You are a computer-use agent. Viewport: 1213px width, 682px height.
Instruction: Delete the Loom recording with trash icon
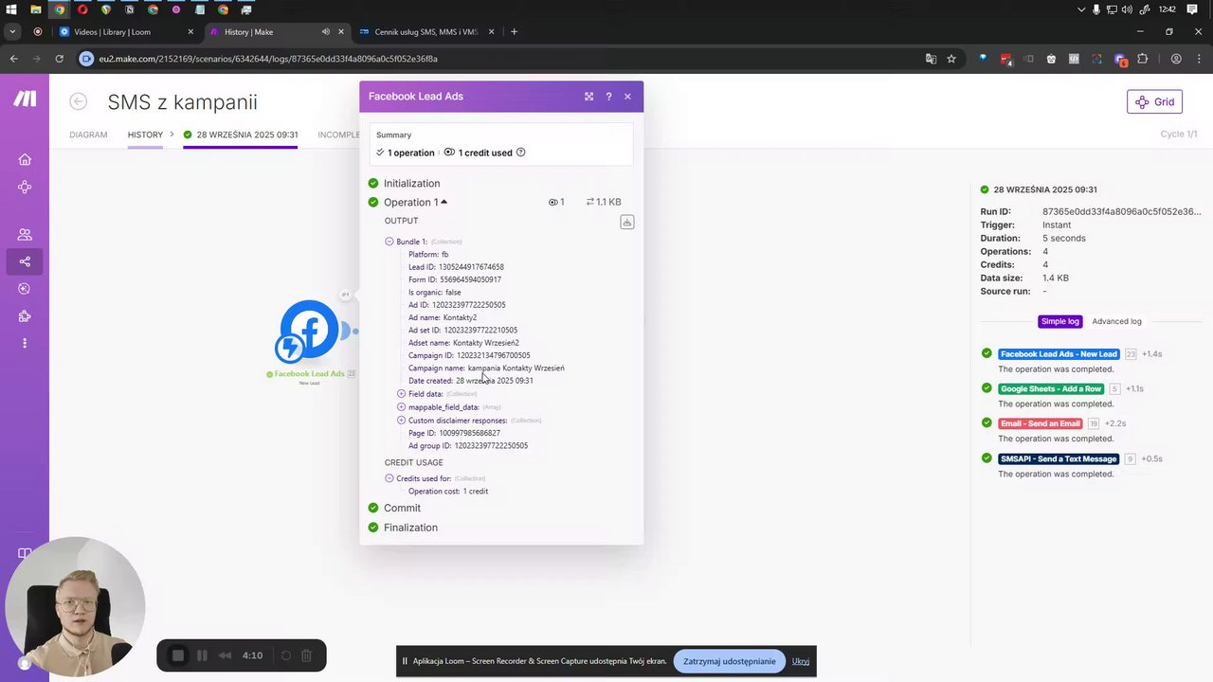click(x=306, y=655)
